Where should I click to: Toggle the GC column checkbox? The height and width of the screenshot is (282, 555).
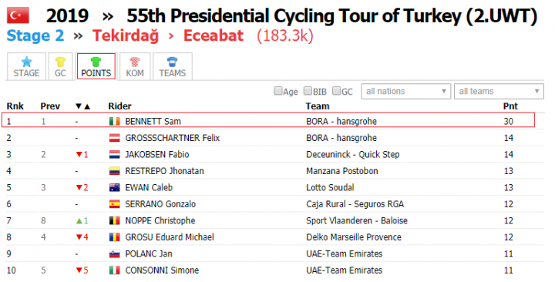(x=336, y=91)
